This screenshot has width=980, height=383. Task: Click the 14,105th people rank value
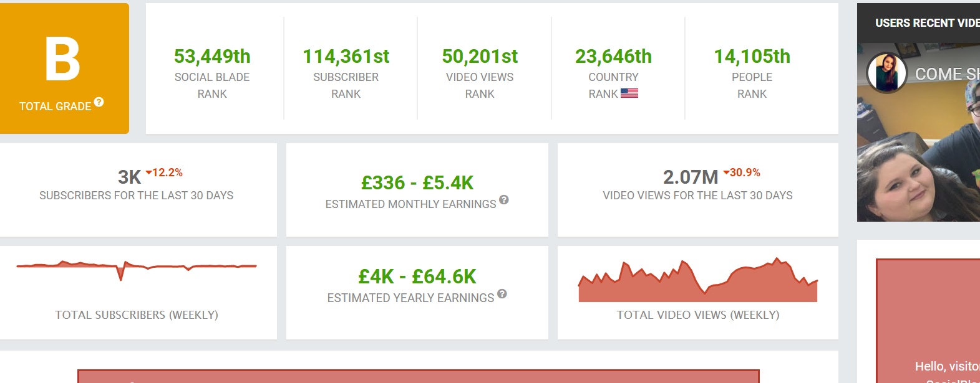(x=752, y=57)
